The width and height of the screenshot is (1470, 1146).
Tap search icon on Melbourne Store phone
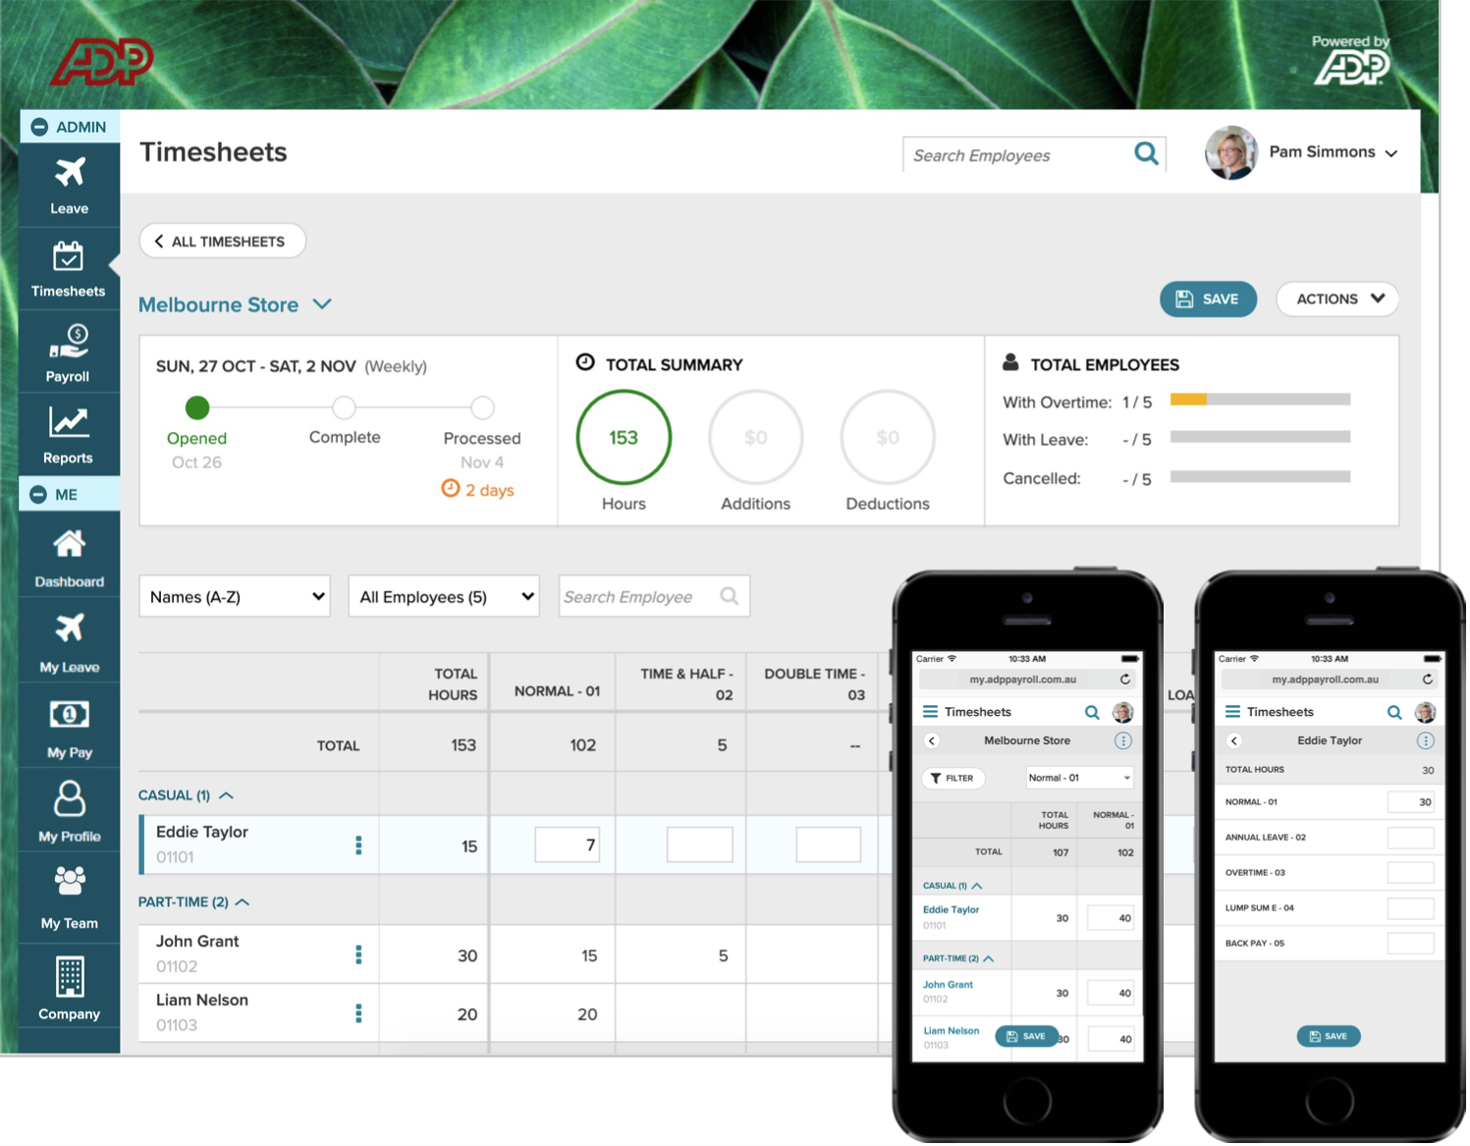point(1092,713)
